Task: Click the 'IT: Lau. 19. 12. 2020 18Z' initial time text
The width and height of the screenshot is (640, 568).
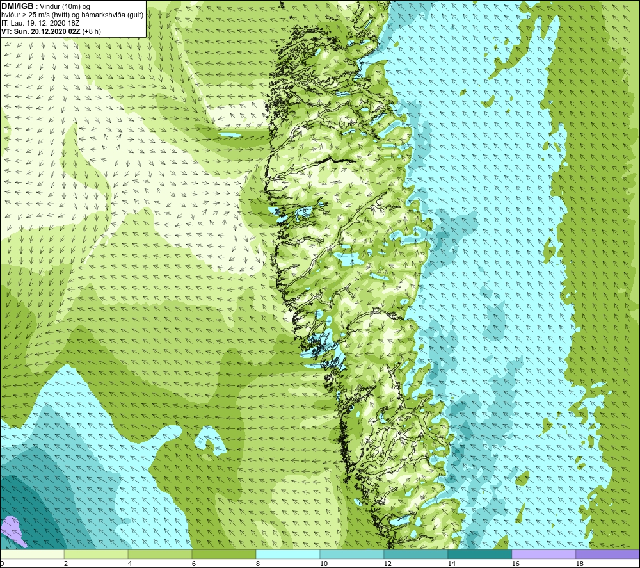Action: coord(40,23)
